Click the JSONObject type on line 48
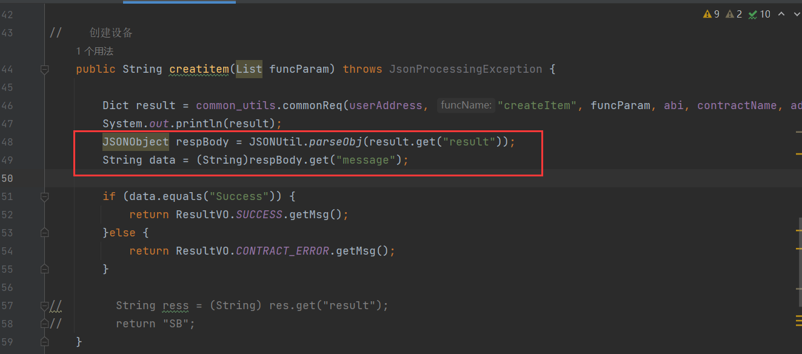Screen dimensions: 802x354 click(136, 142)
